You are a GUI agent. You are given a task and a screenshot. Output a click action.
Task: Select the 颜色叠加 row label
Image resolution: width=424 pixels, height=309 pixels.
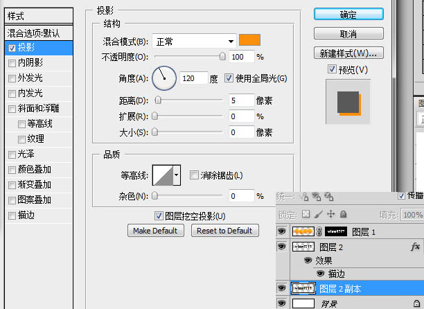(35, 170)
